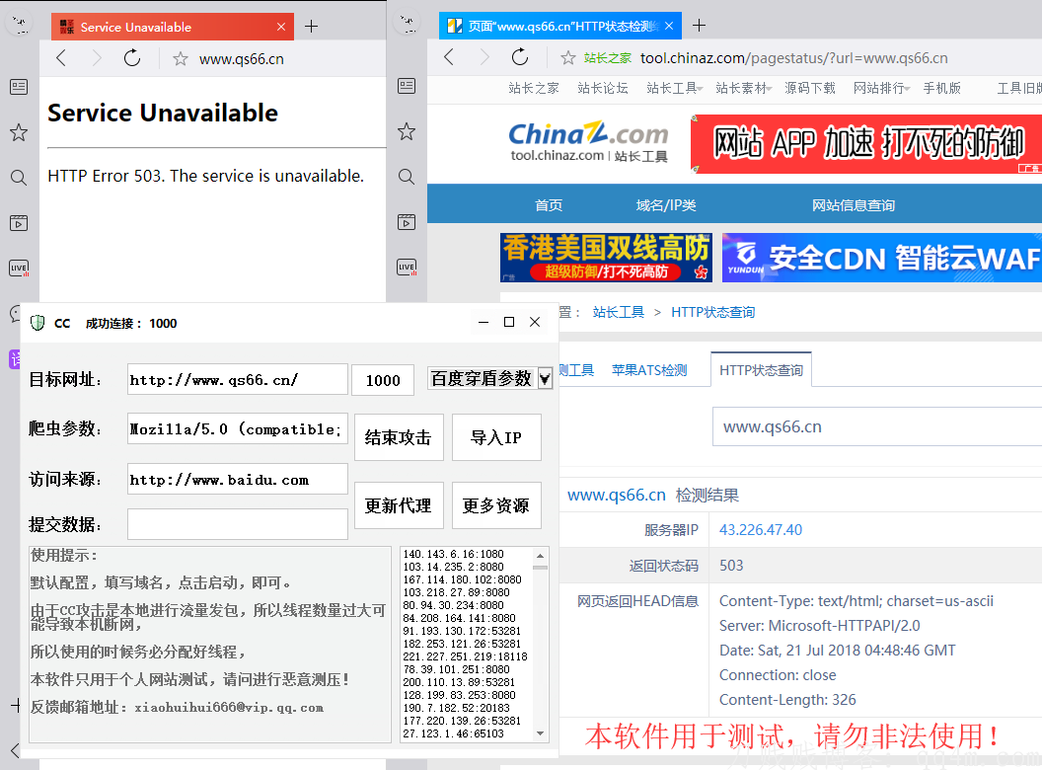Screen dimensions: 1042x770
Task: Click 更多资源 button
Action: (x=496, y=505)
